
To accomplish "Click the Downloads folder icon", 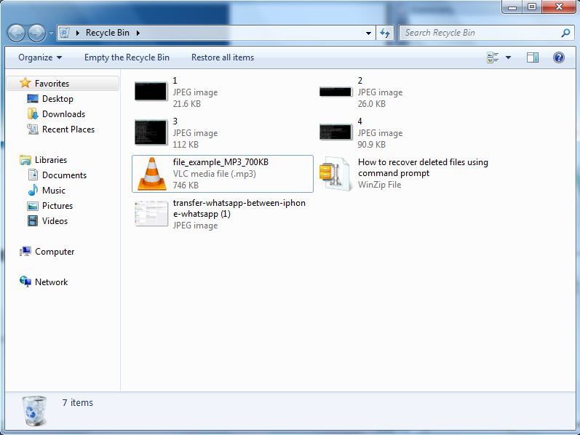I will tap(33, 114).
